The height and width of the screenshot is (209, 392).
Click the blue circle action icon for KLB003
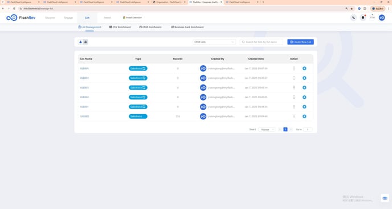[x=304, y=87]
